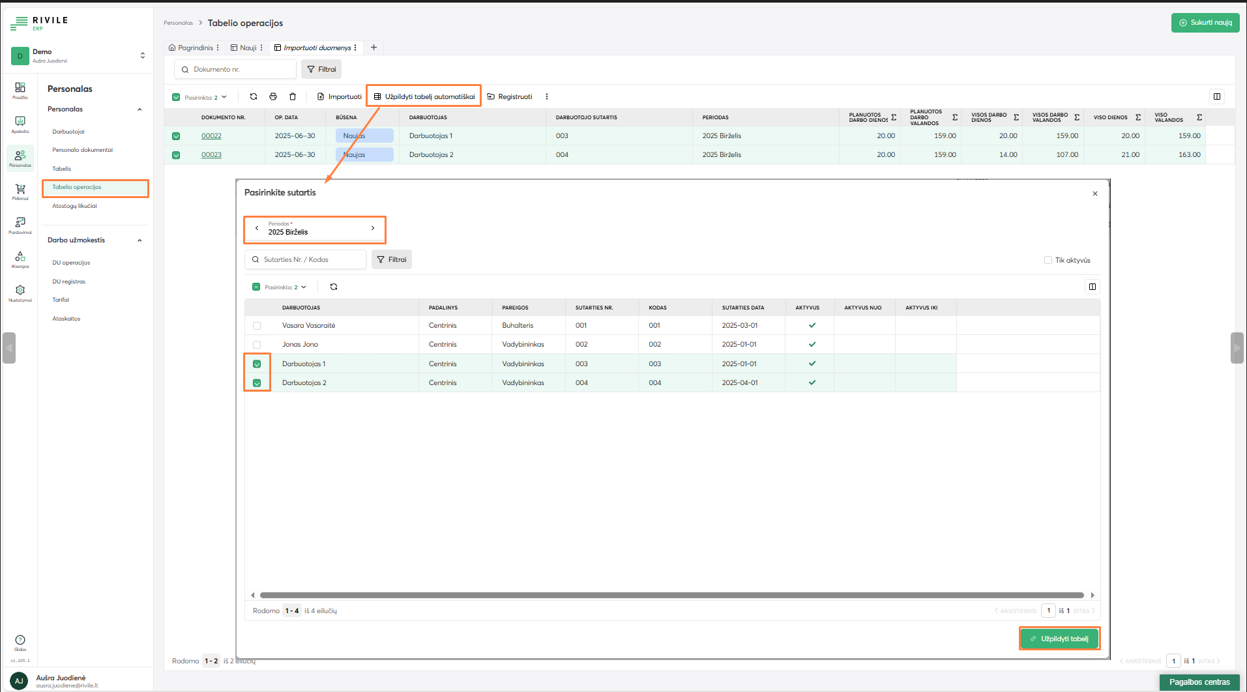
Task: Open document link 00022
Action: coord(211,136)
